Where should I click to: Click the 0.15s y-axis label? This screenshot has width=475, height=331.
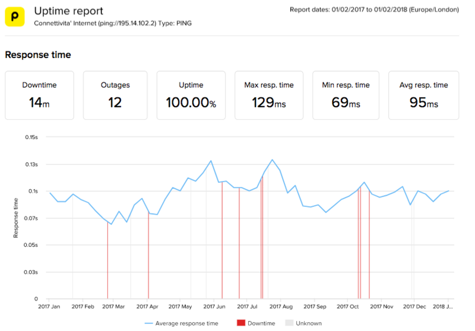tap(31, 137)
